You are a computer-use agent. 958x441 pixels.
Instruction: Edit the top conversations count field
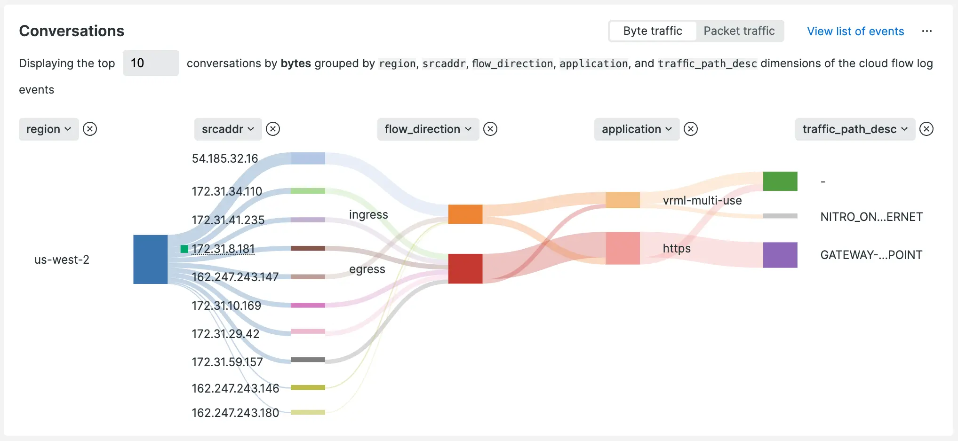(151, 63)
